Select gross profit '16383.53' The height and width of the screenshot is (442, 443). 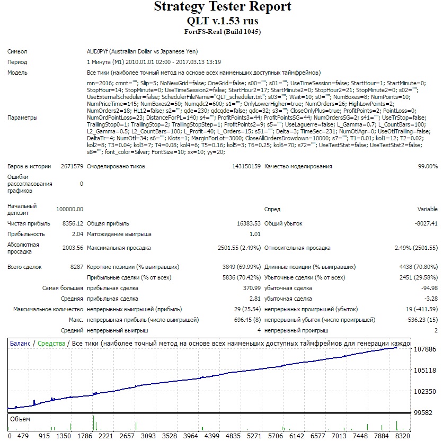tap(249, 223)
